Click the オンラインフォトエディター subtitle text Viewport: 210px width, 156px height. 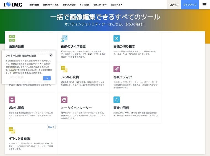105,24
